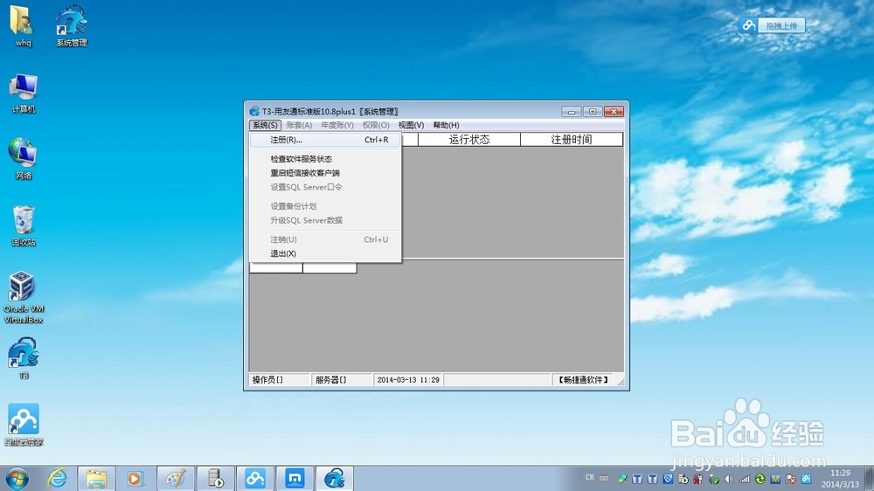Open the 视图(V) menu
This screenshot has height=491, width=874.
click(x=411, y=125)
